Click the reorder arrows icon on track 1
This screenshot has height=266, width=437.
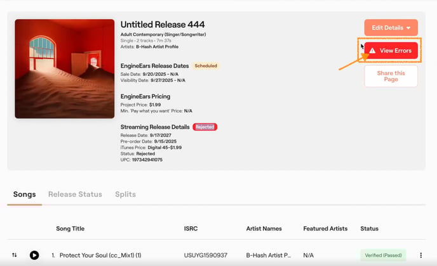click(x=15, y=255)
